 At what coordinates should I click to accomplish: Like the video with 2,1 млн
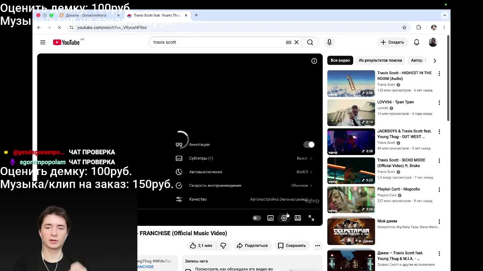[201, 245]
